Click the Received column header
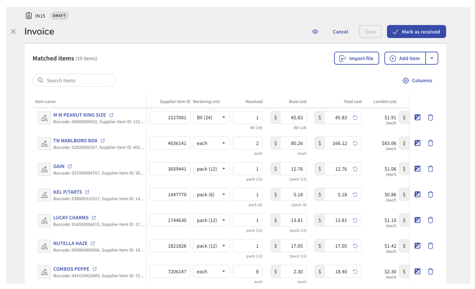The image size is (475, 289). (254, 102)
